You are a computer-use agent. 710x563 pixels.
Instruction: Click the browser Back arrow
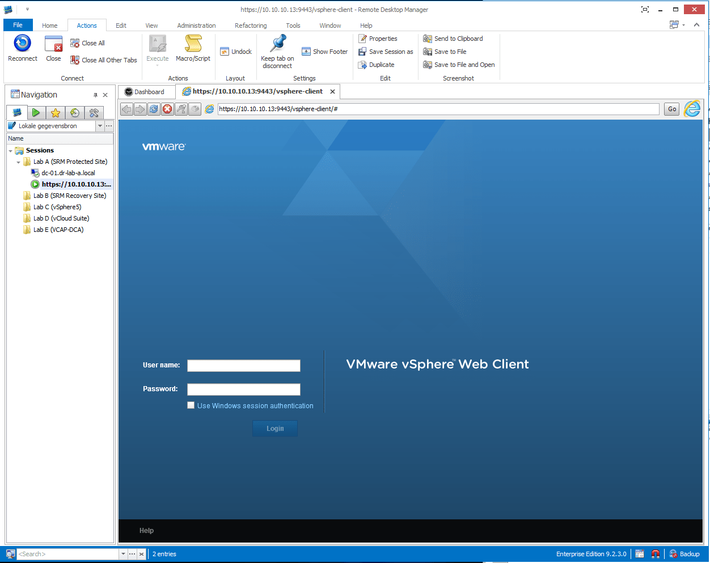pyautogui.click(x=126, y=109)
